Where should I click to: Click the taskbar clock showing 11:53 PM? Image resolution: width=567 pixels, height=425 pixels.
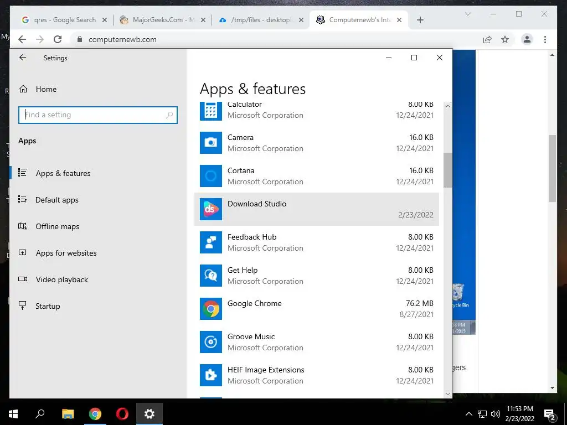point(519,414)
